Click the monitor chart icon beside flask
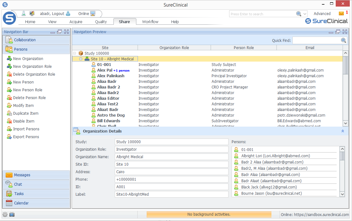 point(32,13)
